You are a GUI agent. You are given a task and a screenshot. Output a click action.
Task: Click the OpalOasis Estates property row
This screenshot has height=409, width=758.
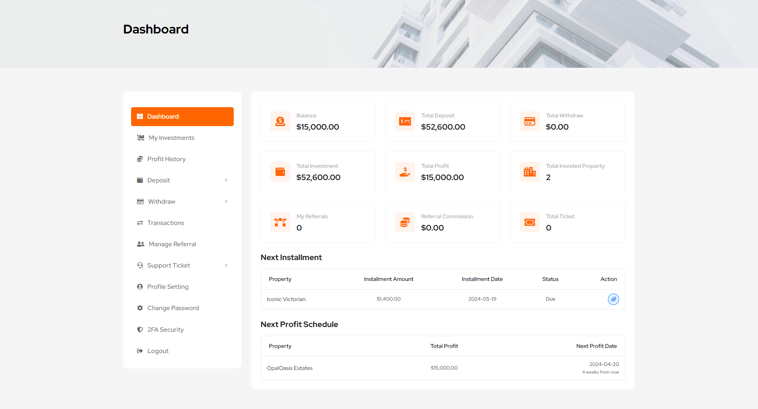(290, 368)
